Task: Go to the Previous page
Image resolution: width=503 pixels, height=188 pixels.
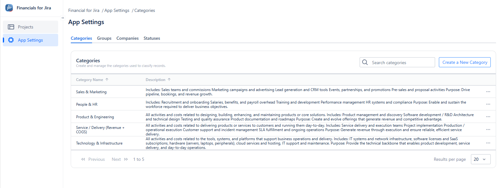Action: coord(93,159)
